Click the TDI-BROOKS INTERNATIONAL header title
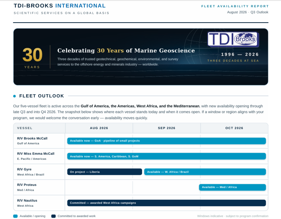281x219 pixels. point(60,6)
